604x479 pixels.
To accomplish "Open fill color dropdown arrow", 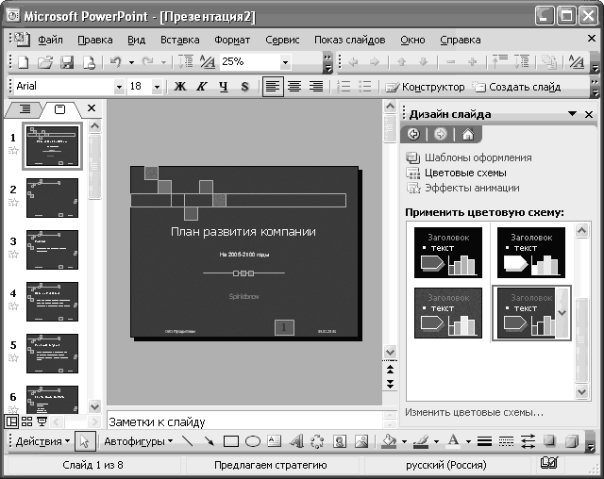I will pos(404,441).
